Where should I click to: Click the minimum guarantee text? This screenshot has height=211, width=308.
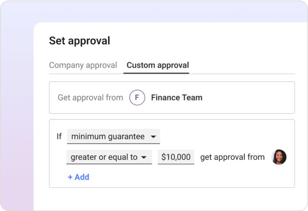coord(108,136)
